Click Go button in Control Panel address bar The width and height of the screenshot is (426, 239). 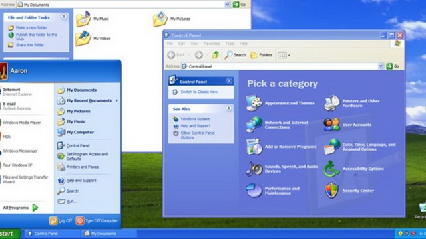[393, 66]
